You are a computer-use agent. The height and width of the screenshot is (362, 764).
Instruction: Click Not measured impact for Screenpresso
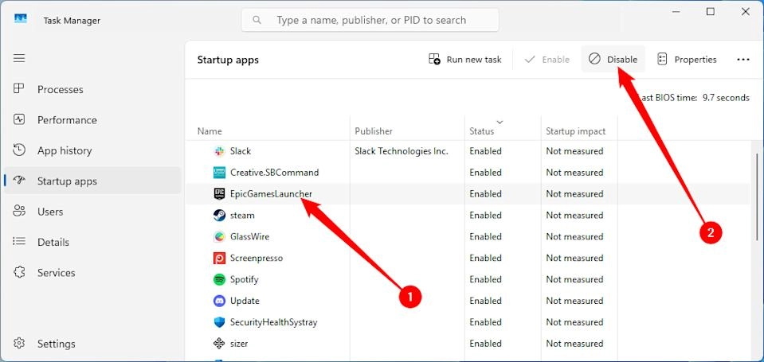tap(574, 258)
